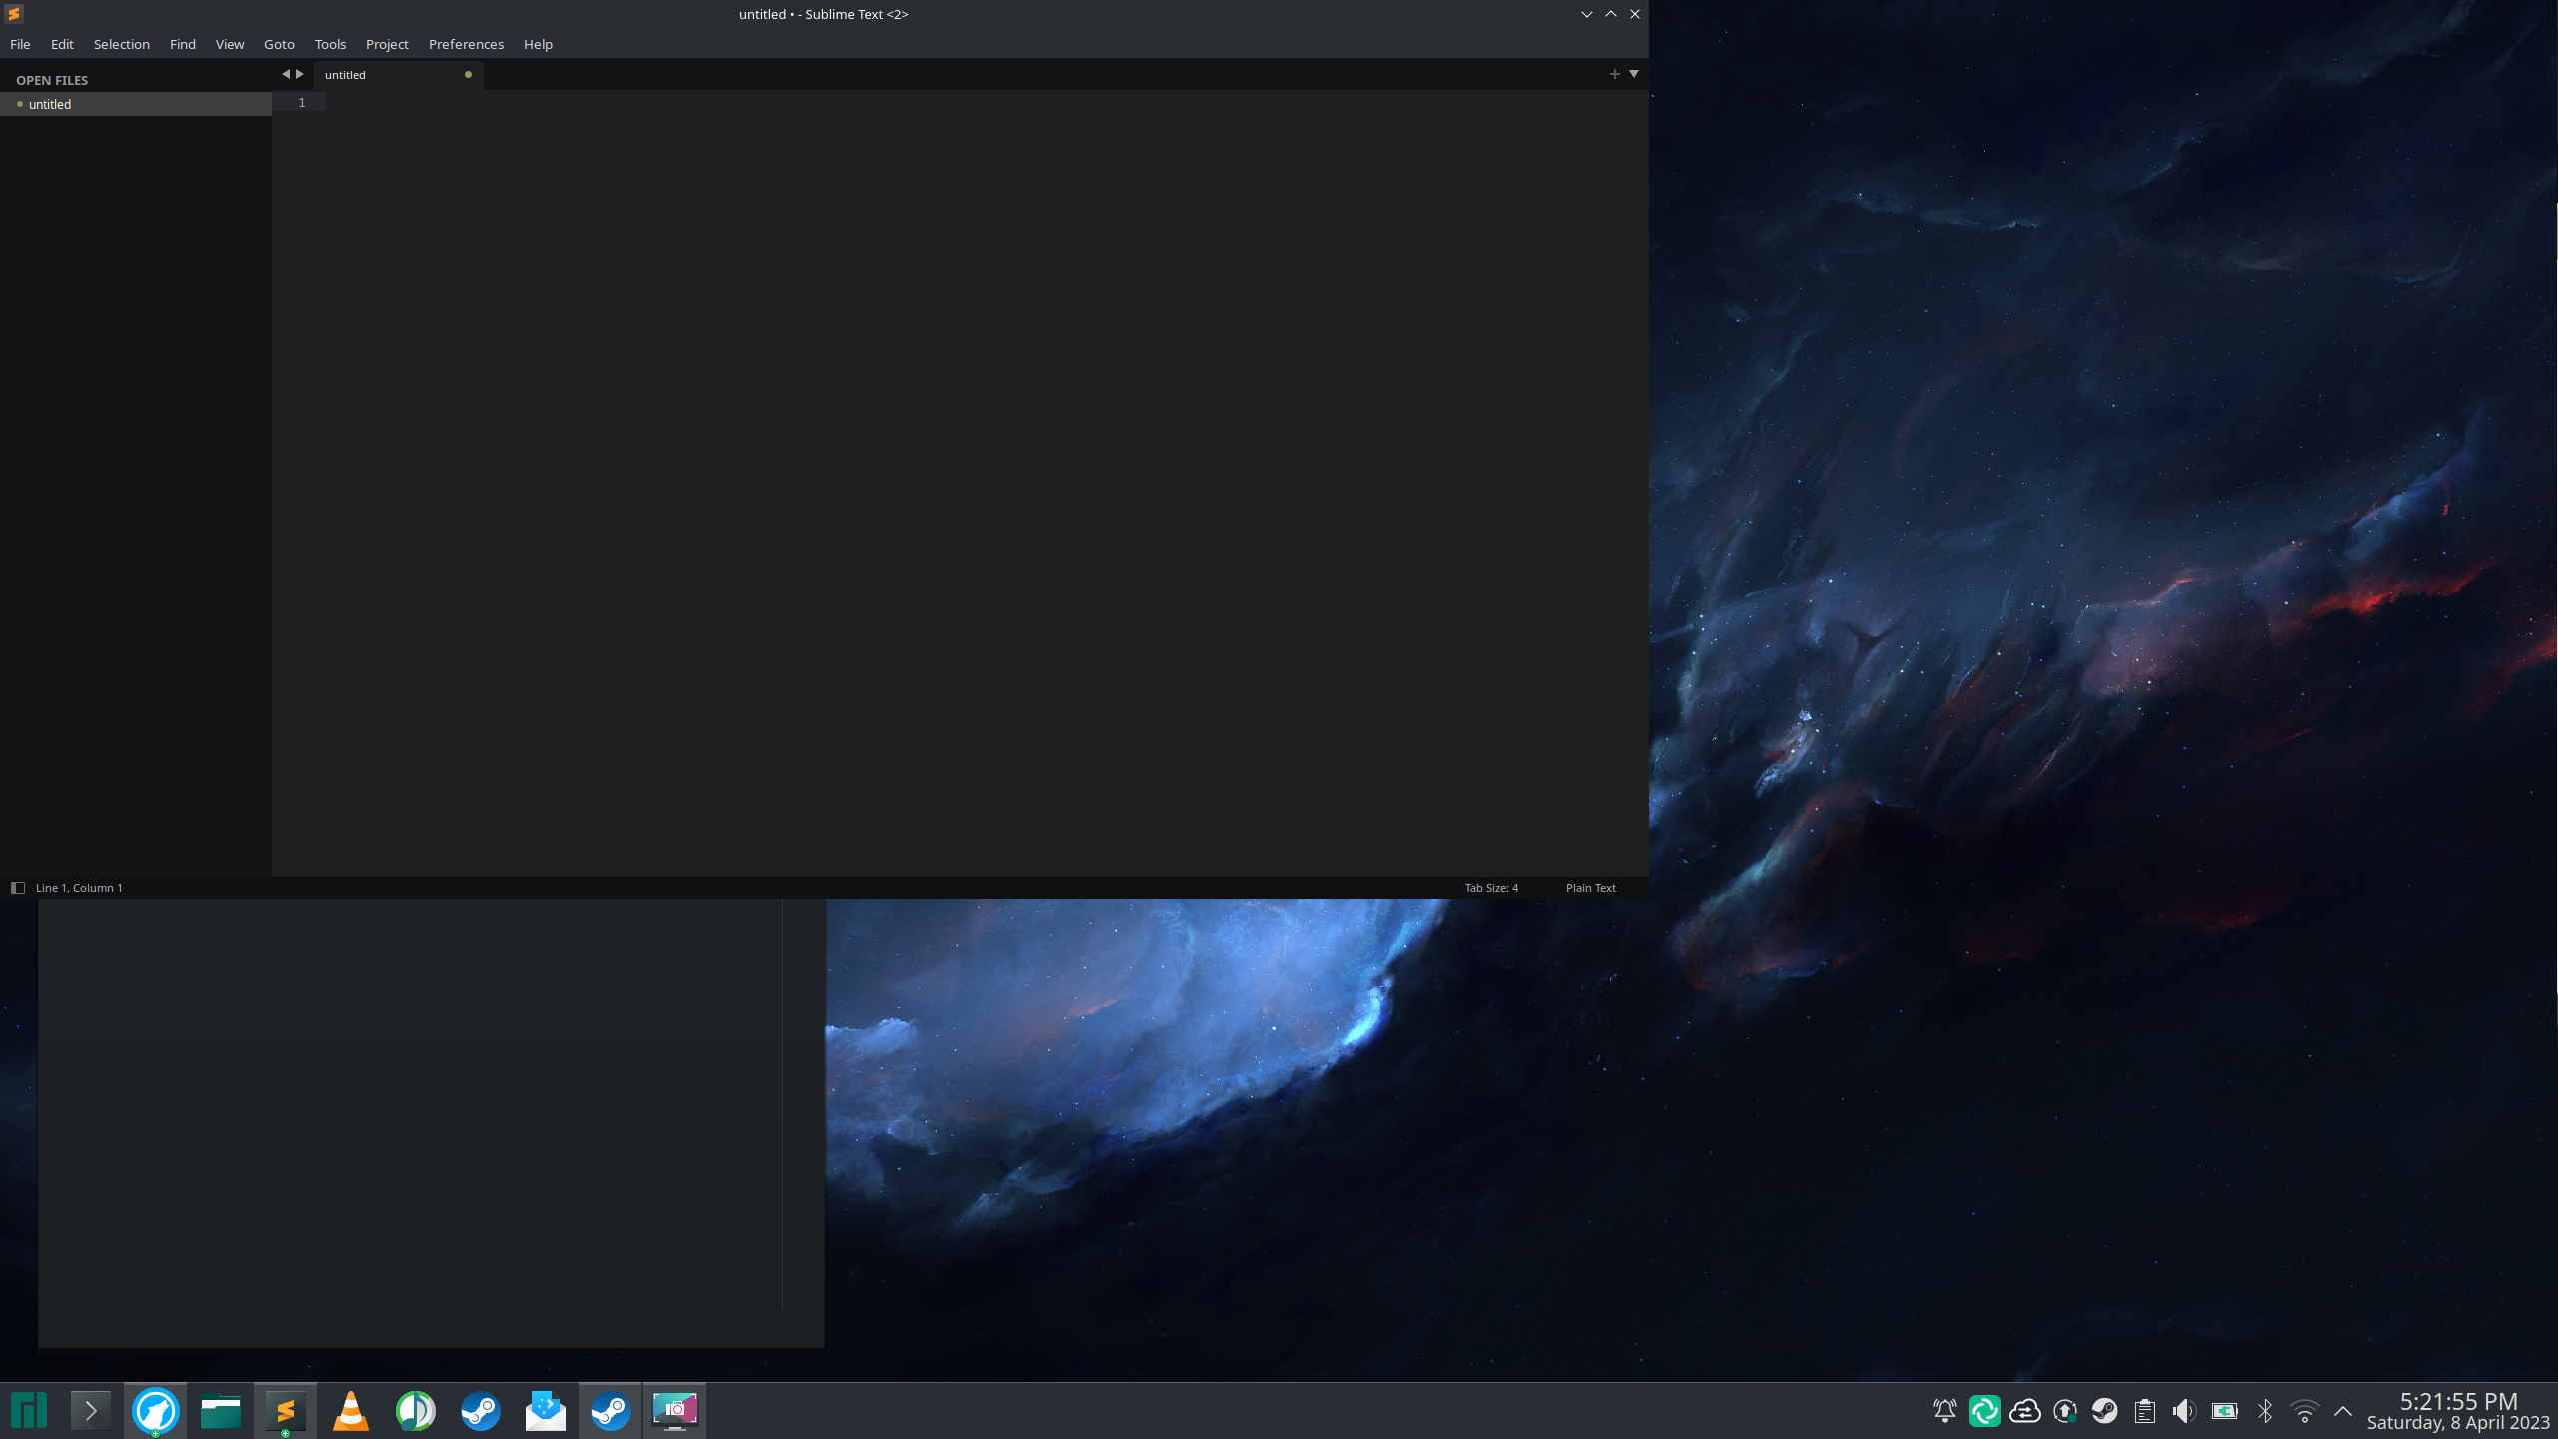Open the volume speaker tray icon
Screen dimensions: 2558x1439
(2184, 1411)
